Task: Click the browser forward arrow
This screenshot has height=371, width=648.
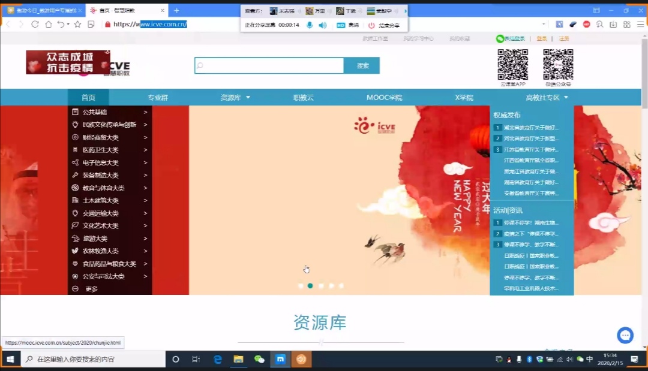Action: click(x=21, y=25)
